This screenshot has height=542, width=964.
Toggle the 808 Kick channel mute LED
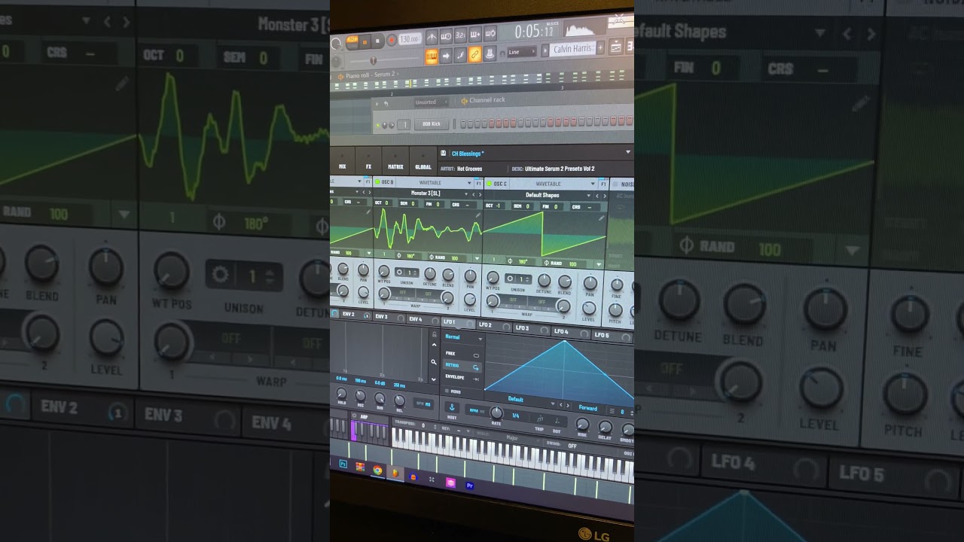377,125
